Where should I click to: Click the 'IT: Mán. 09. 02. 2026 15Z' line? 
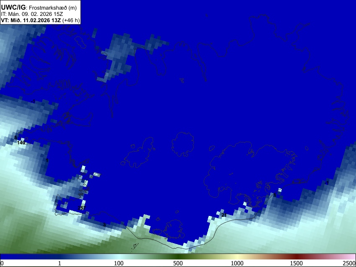[x=32, y=14]
